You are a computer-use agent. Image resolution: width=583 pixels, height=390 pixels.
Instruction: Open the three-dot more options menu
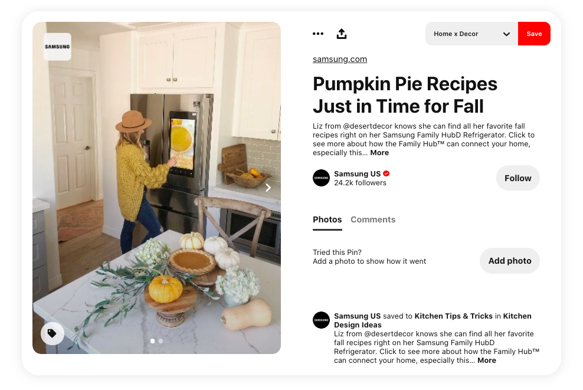click(318, 34)
